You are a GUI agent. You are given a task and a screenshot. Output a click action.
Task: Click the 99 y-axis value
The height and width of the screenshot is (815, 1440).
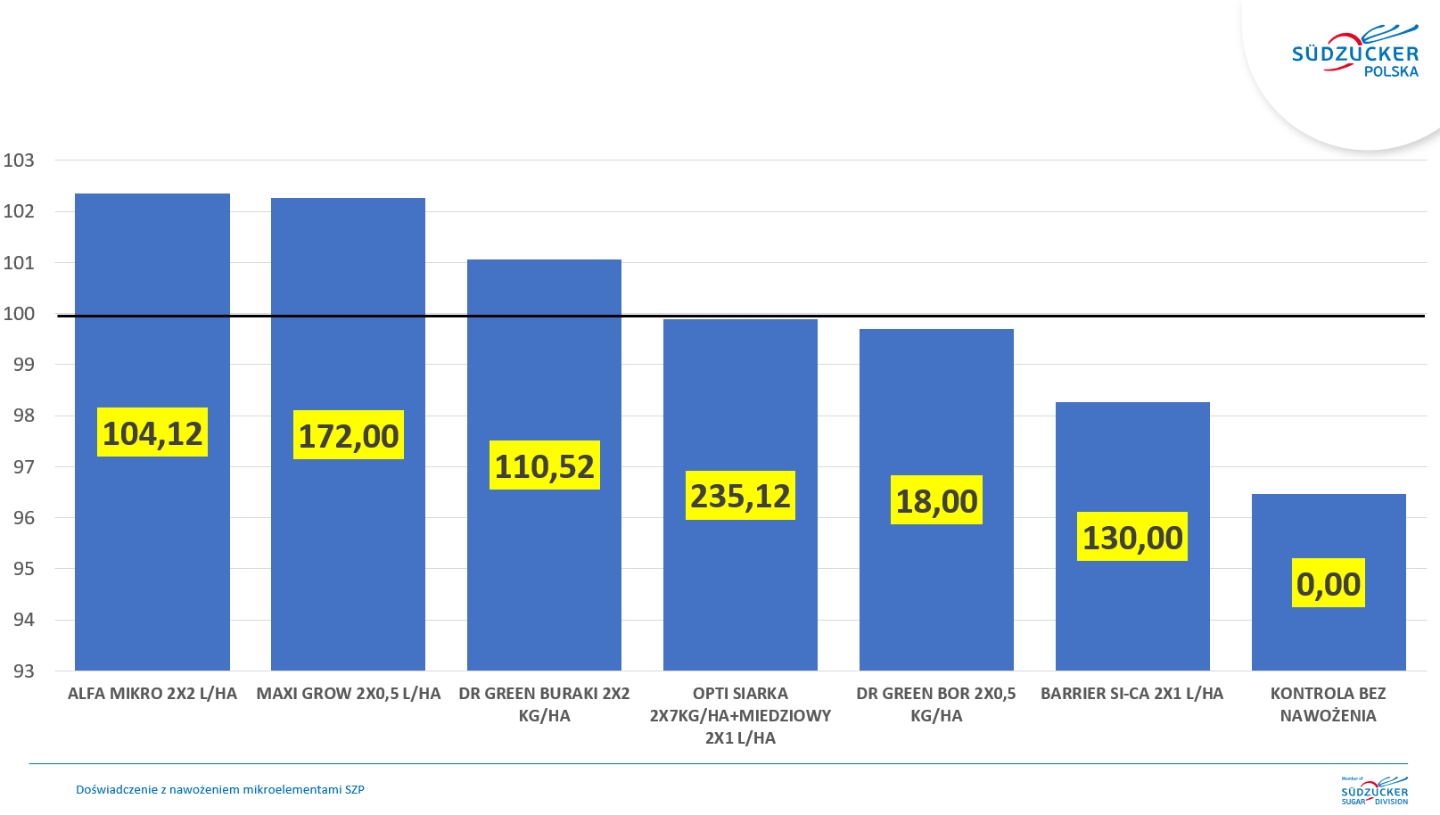(24, 365)
